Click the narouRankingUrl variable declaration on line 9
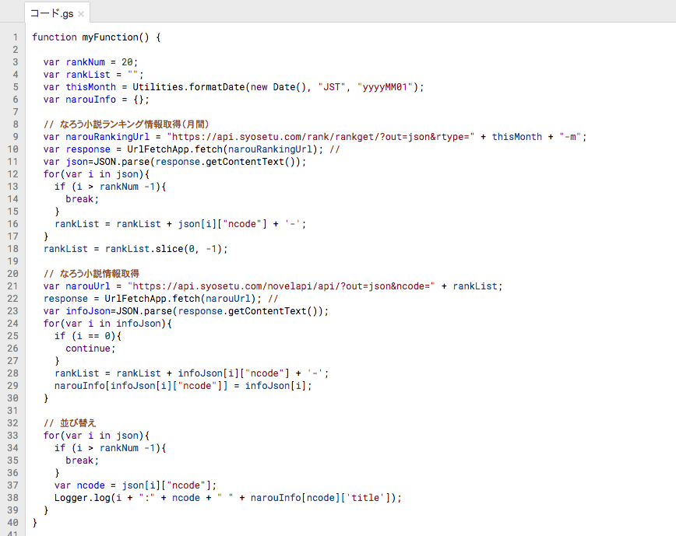 point(107,137)
